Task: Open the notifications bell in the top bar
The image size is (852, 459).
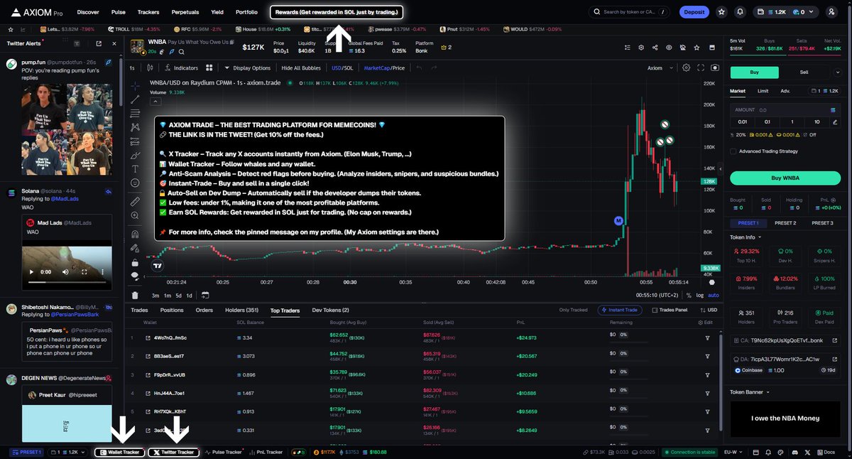Action: [x=741, y=12]
